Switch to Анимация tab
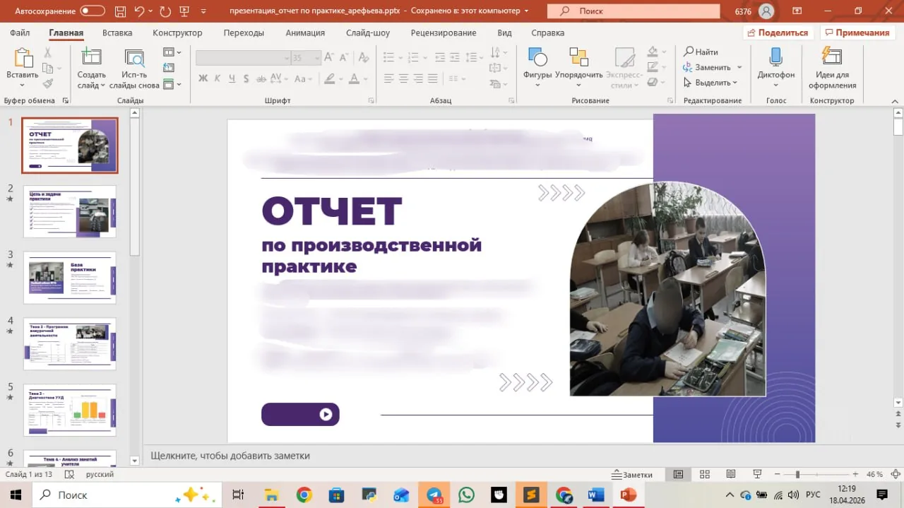 tap(305, 33)
